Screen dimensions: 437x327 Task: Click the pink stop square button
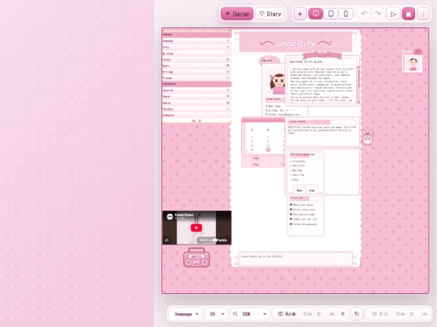point(409,14)
